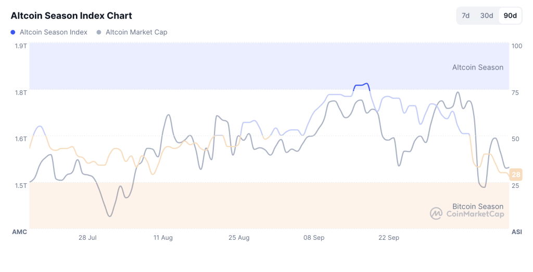The image size is (533, 272).
Task: Click the CoinMarketCap logo icon watermark
Action: tap(436, 213)
